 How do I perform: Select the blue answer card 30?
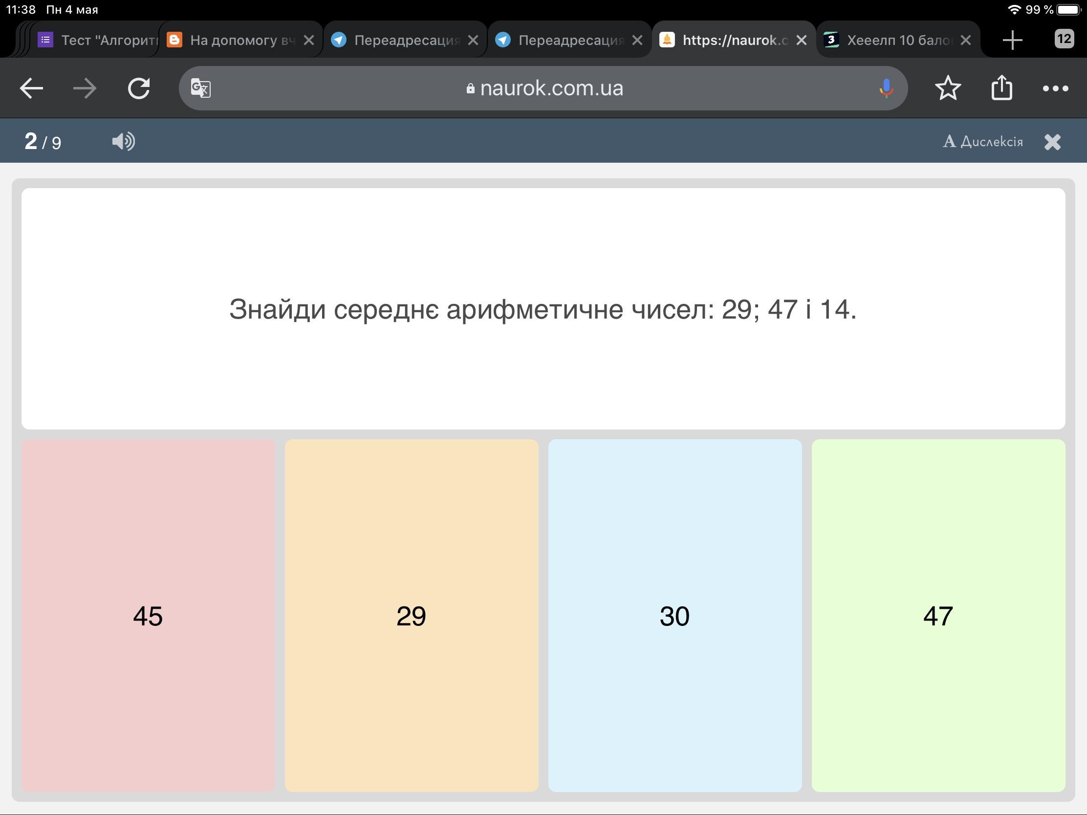(x=674, y=615)
